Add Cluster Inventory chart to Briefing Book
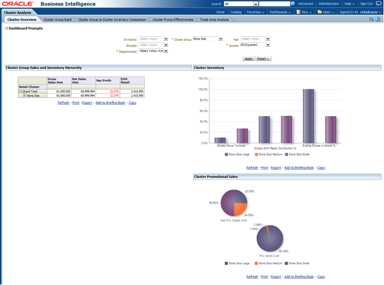The height and width of the screenshot is (285, 384). pos(299,168)
